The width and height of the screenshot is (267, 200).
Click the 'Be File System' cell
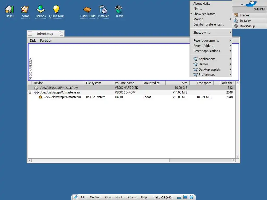tap(96, 97)
